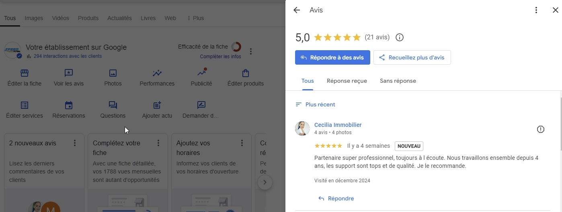562x212 pixels.
Task: Open menu on Ajoutez vos horaires card
Action: click(242, 143)
